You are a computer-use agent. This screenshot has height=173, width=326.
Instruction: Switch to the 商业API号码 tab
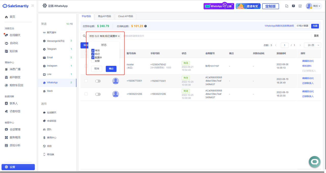104,16
